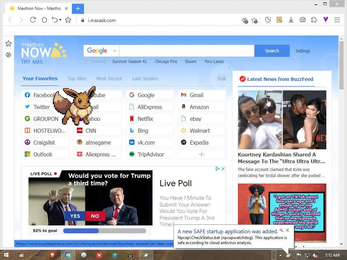Click Edit to modify favorites
The height and width of the screenshot is (260, 347).
(222, 79)
